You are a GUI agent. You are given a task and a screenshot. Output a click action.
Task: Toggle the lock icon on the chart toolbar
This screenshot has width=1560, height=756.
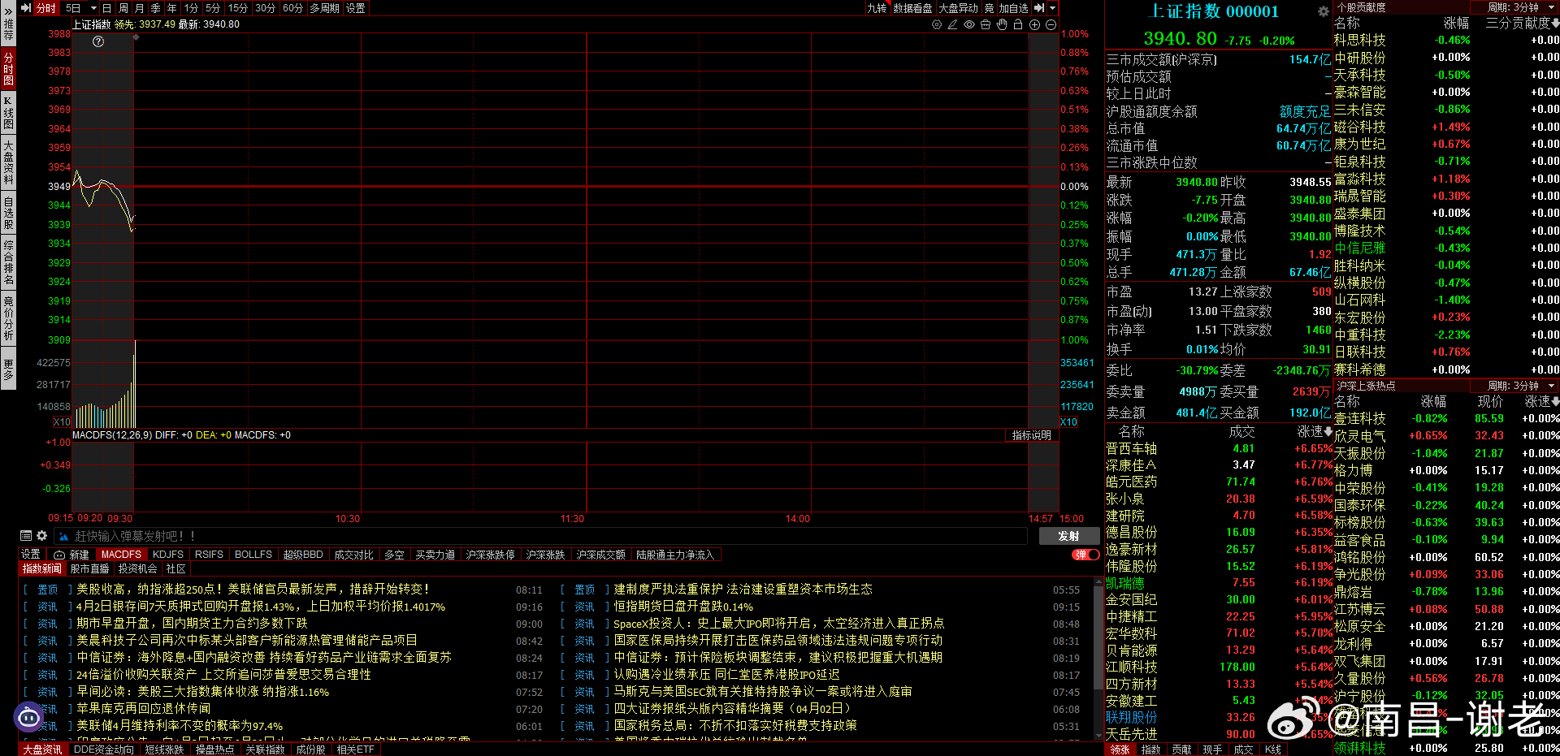1017,25
